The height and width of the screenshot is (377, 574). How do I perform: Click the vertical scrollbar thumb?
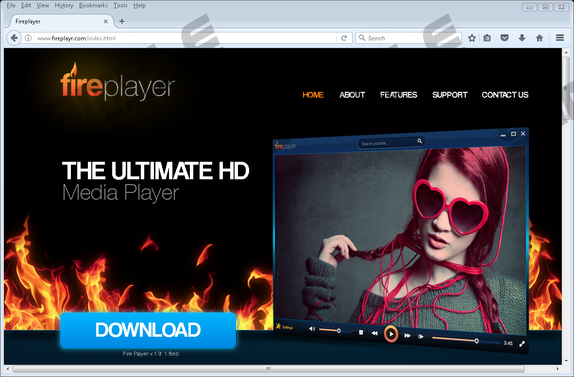(x=566, y=88)
